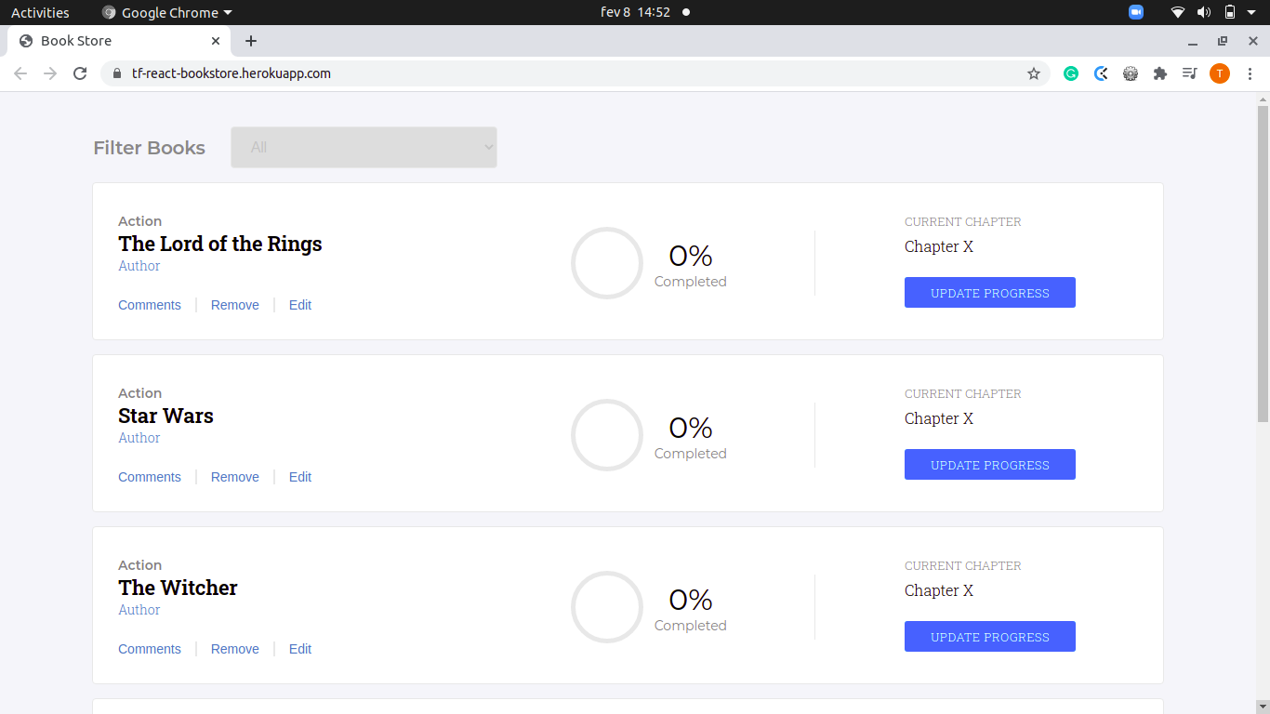The height and width of the screenshot is (714, 1270).
Task: Click Author under Star Wars
Action: pos(139,438)
